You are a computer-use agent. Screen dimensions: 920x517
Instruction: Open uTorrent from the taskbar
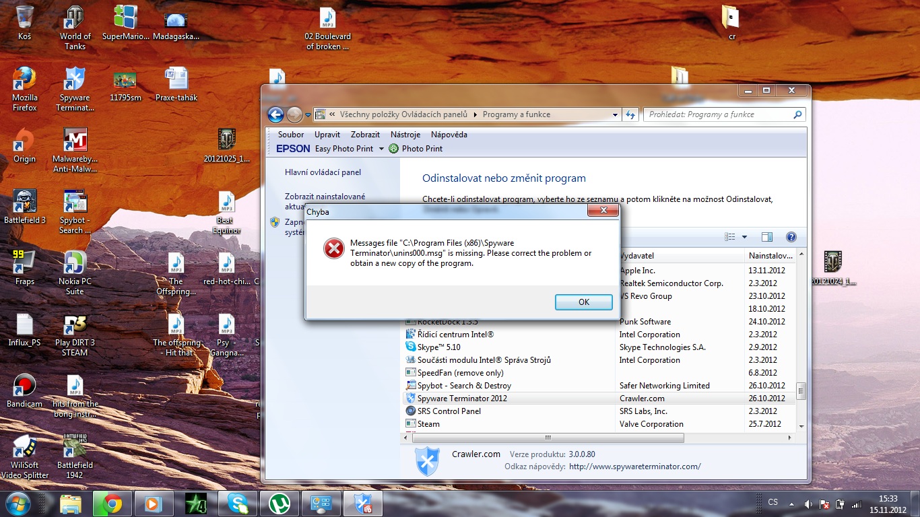(280, 504)
